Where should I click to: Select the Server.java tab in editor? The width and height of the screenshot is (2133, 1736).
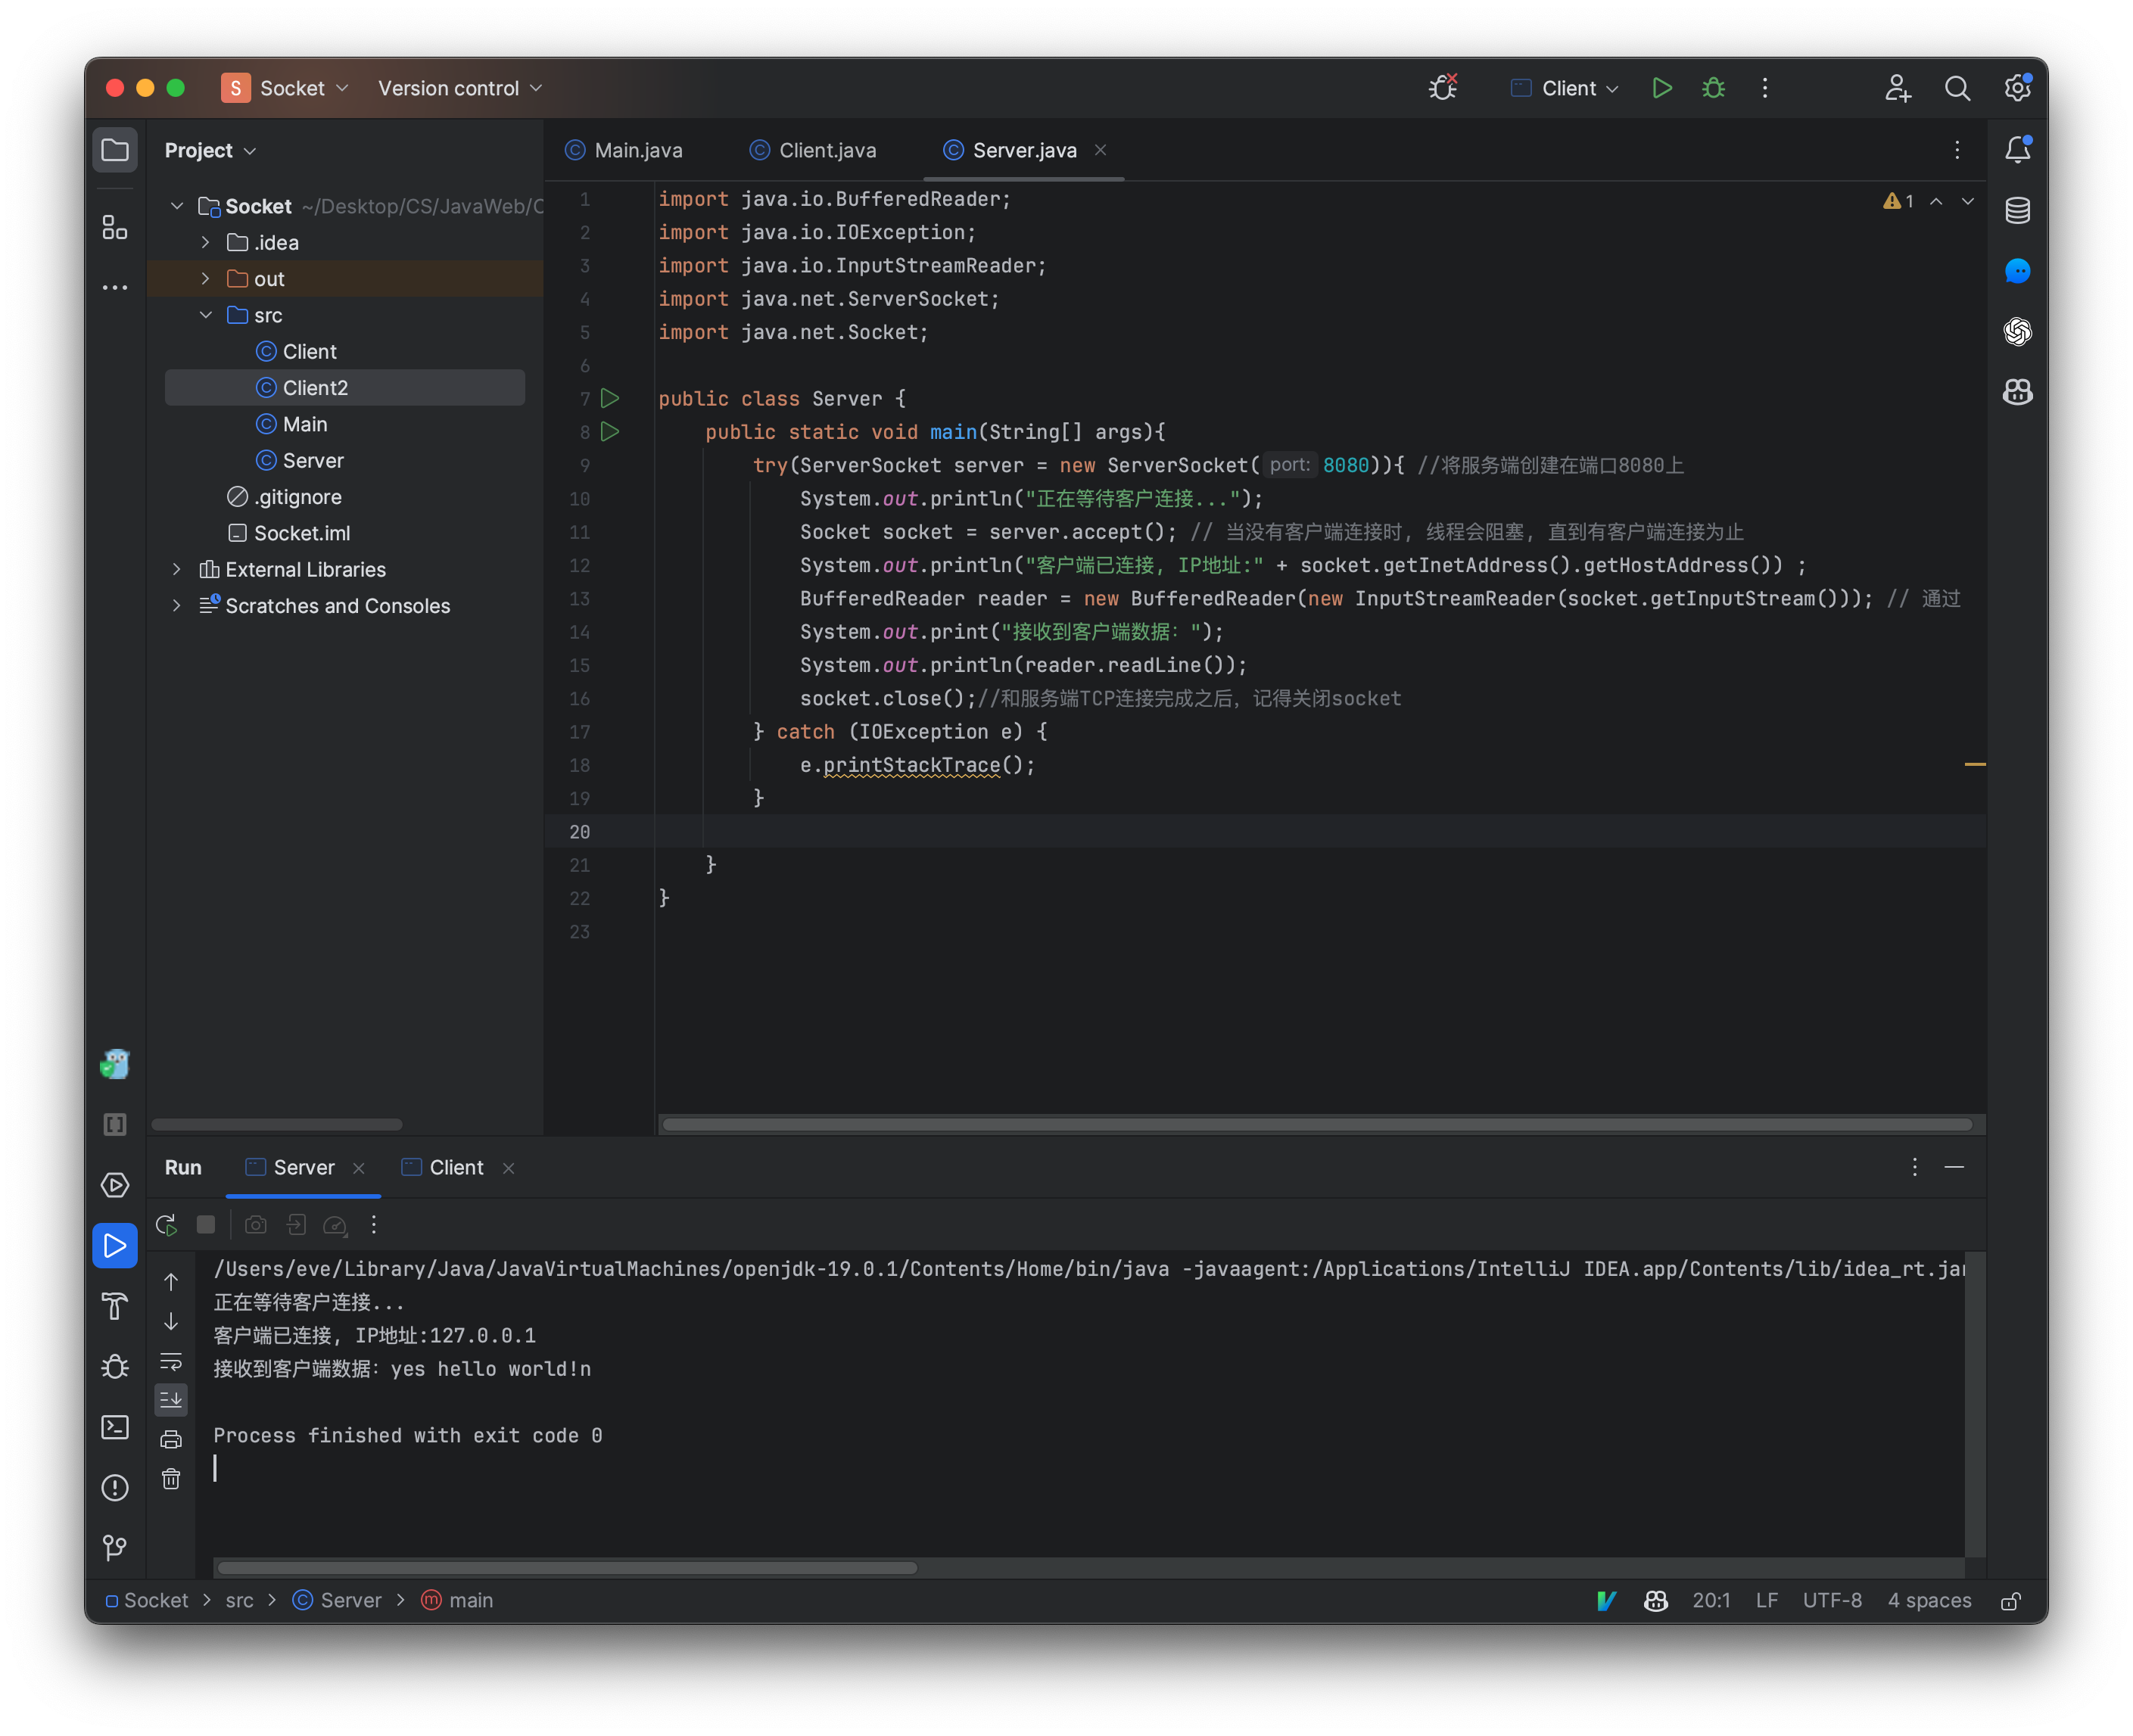point(1024,149)
